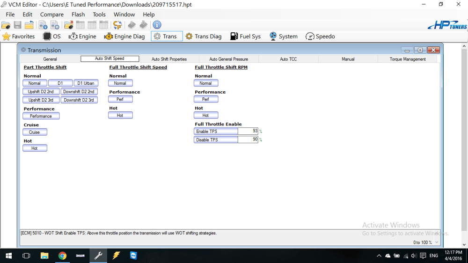Open the D1 Urban shift table
This screenshot has height=263, width=468.
tap(86, 83)
